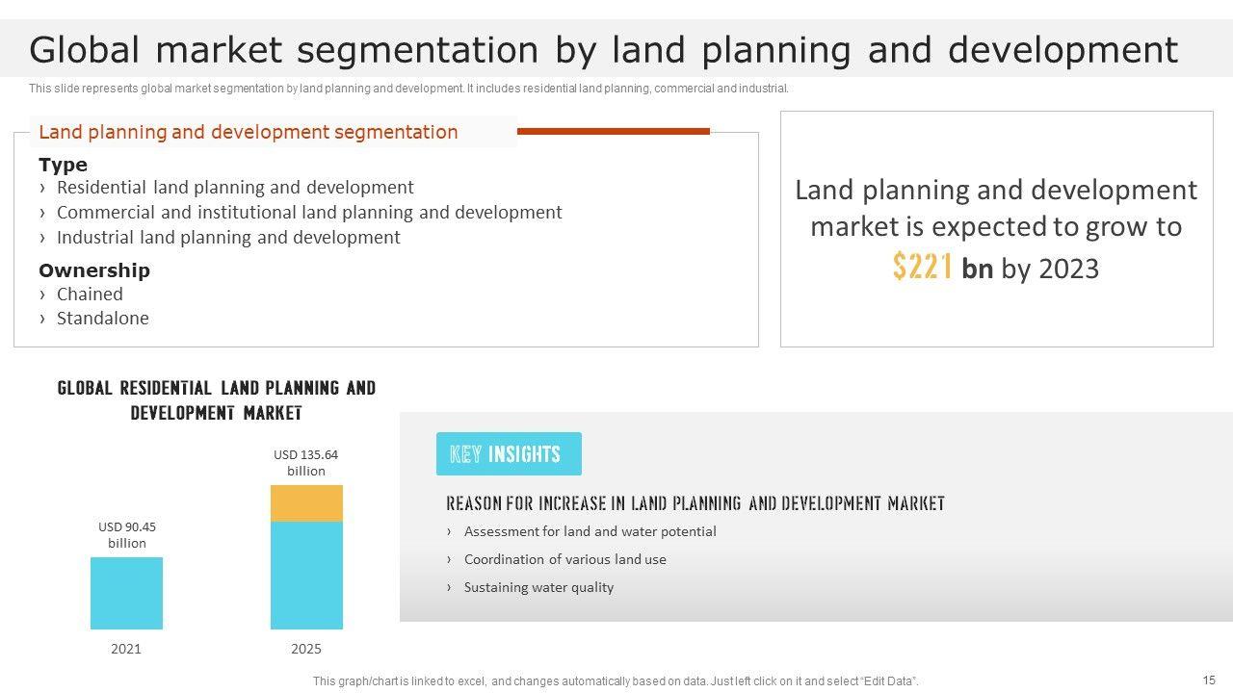This screenshot has height=693, width=1233.
Task: Select the slide description subtitle text
Action: (408, 89)
